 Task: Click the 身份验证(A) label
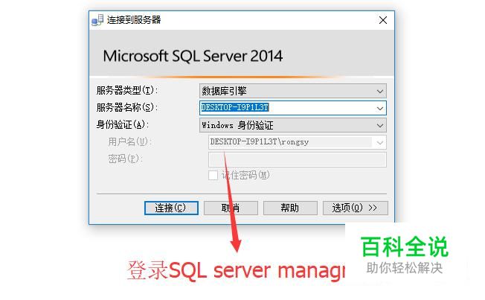(123, 124)
